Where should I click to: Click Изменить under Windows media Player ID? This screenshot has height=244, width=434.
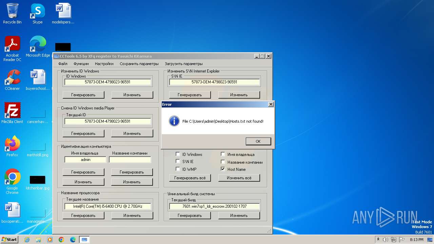tap(132, 134)
